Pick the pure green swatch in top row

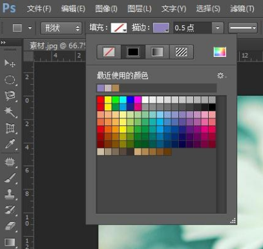click(x=116, y=100)
